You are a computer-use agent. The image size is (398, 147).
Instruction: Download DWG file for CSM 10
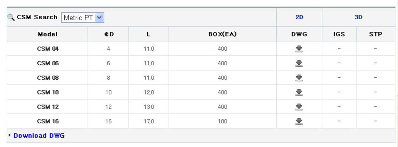click(299, 92)
